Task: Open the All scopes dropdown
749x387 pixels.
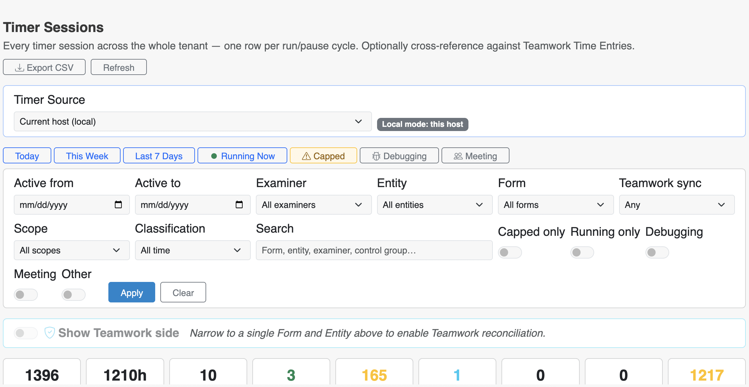Action: pyautogui.click(x=72, y=250)
